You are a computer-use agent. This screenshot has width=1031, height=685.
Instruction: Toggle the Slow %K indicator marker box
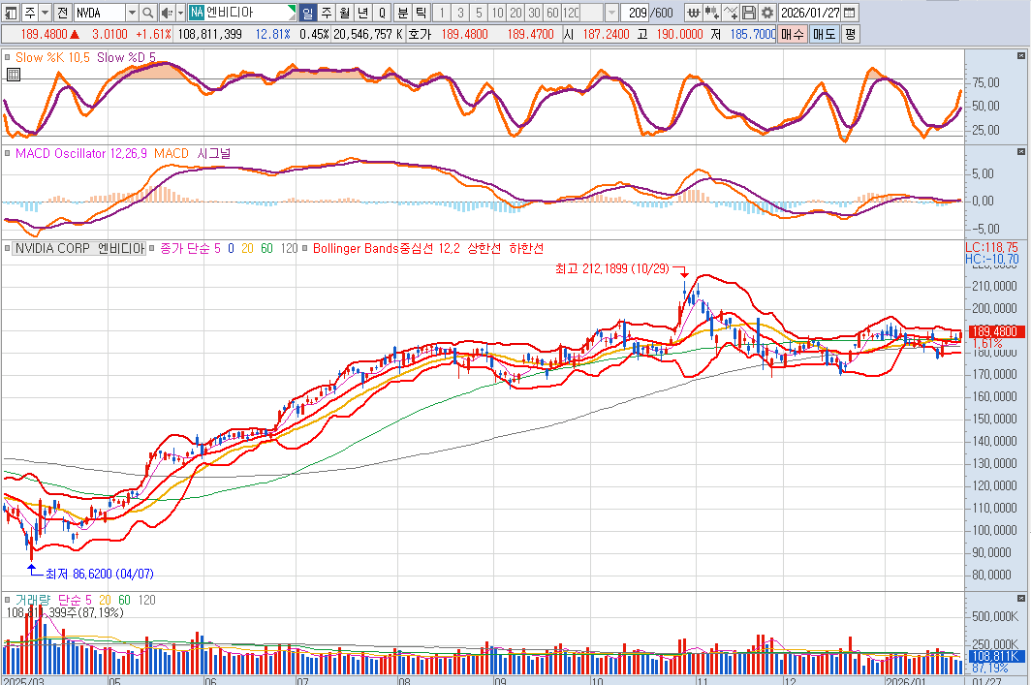point(8,57)
